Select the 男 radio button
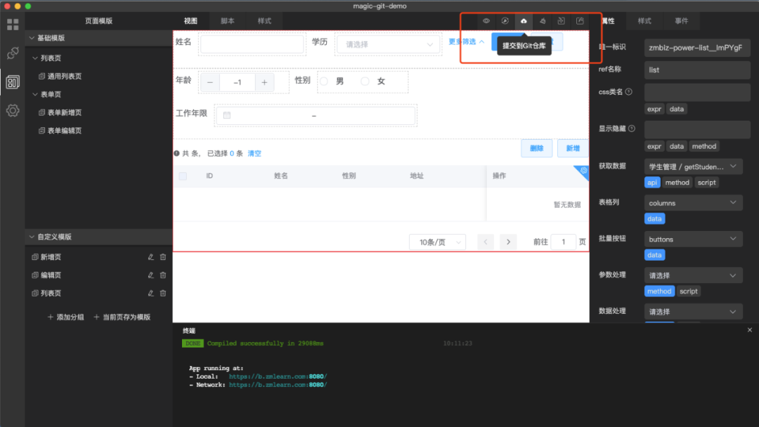Image resolution: width=759 pixels, height=427 pixels. pyautogui.click(x=324, y=81)
